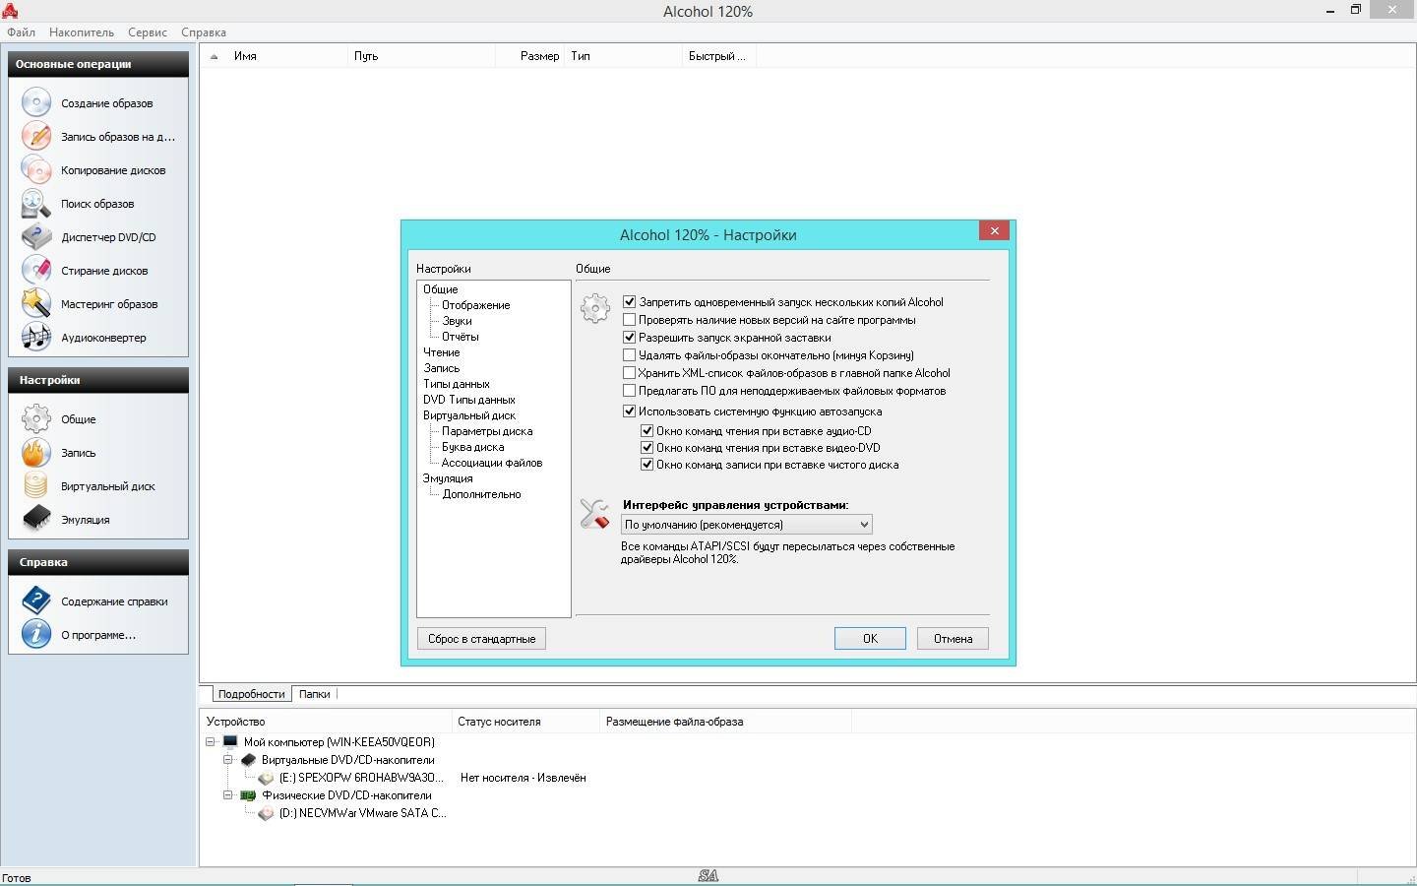This screenshot has height=886, width=1417.
Task: Select DVD Типы данных in settings tree
Action: tap(469, 400)
